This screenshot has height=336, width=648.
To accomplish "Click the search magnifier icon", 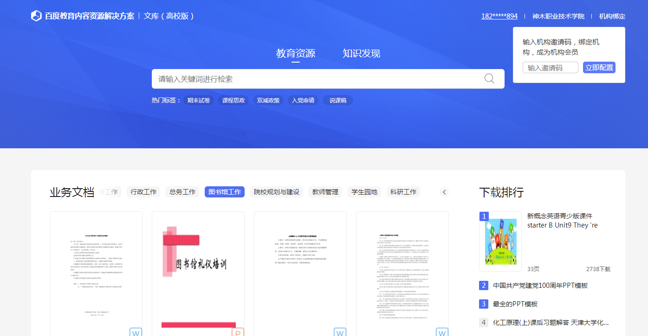I will click(x=489, y=79).
